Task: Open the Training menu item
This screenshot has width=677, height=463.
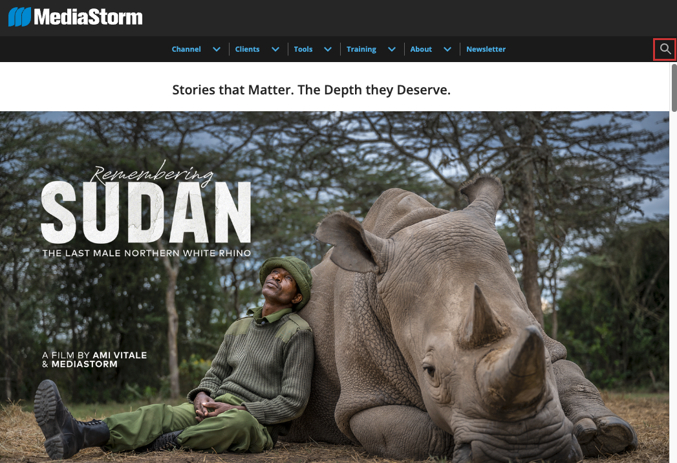Action: click(361, 49)
